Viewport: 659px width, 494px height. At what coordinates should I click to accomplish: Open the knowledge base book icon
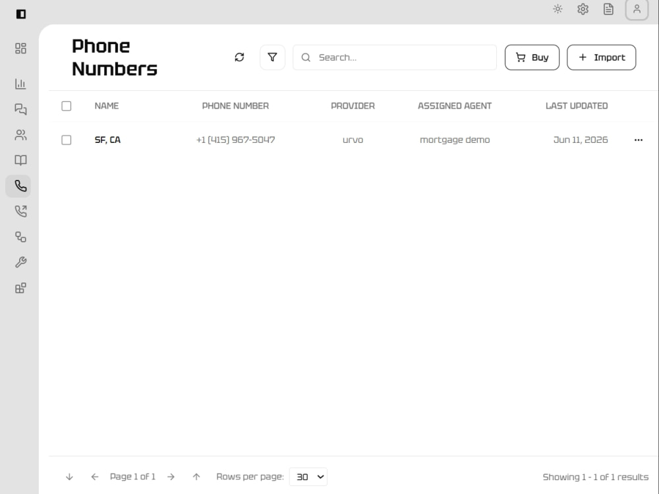[20, 160]
